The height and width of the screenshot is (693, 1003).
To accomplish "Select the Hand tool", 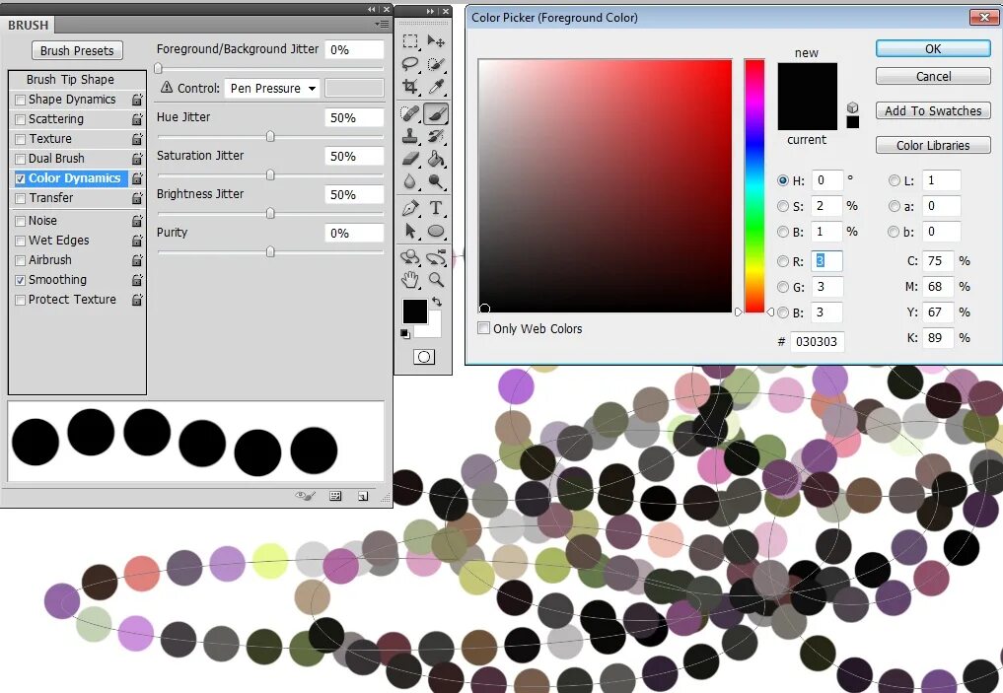I will click(410, 280).
